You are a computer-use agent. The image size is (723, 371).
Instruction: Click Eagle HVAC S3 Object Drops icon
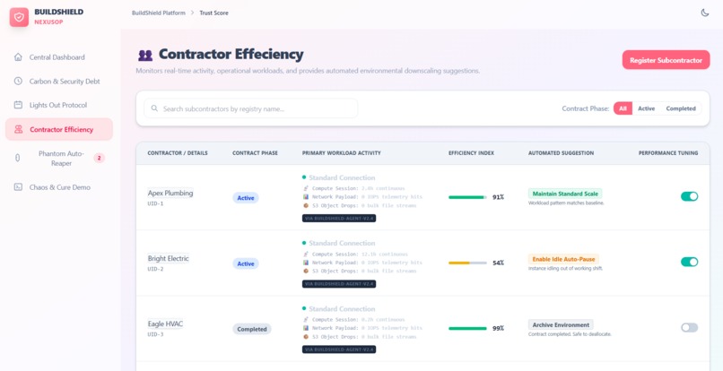(305, 336)
